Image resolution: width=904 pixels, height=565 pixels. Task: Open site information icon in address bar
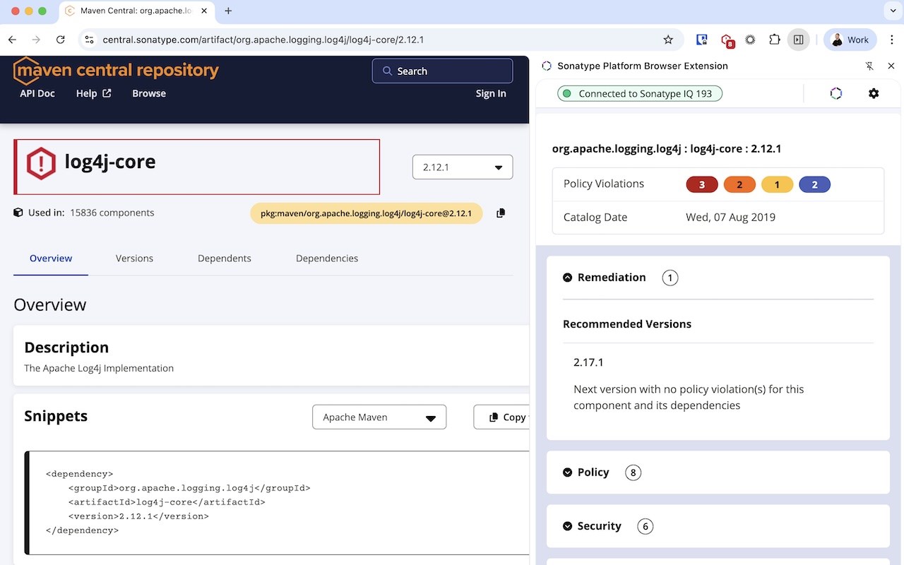pyautogui.click(x=89, y=40)
